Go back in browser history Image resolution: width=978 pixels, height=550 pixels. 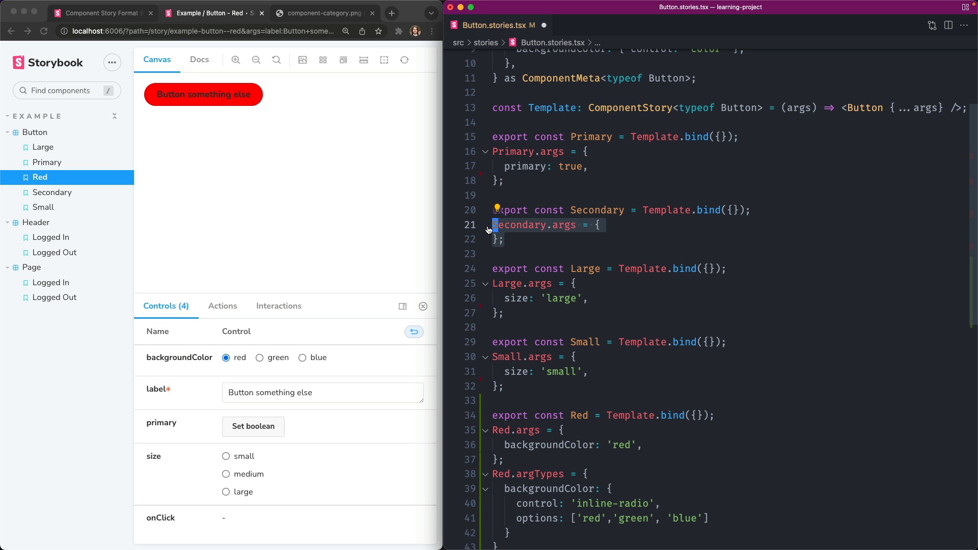[x=11, y=31]
